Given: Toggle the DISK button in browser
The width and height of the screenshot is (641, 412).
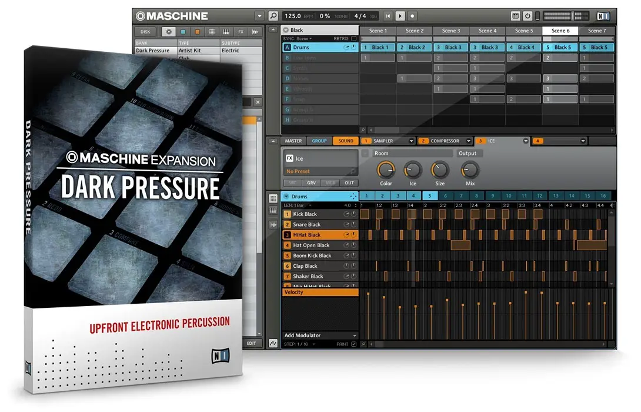Looking at the screenshot, I should [x=145, y=32].
